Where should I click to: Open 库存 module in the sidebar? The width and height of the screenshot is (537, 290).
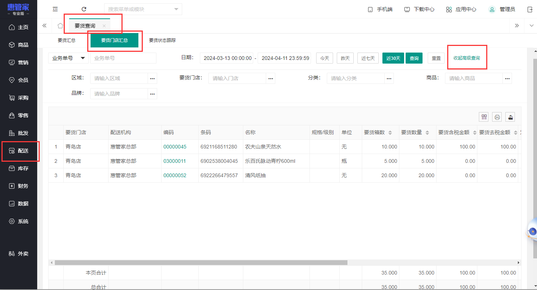tap(18, 168)
